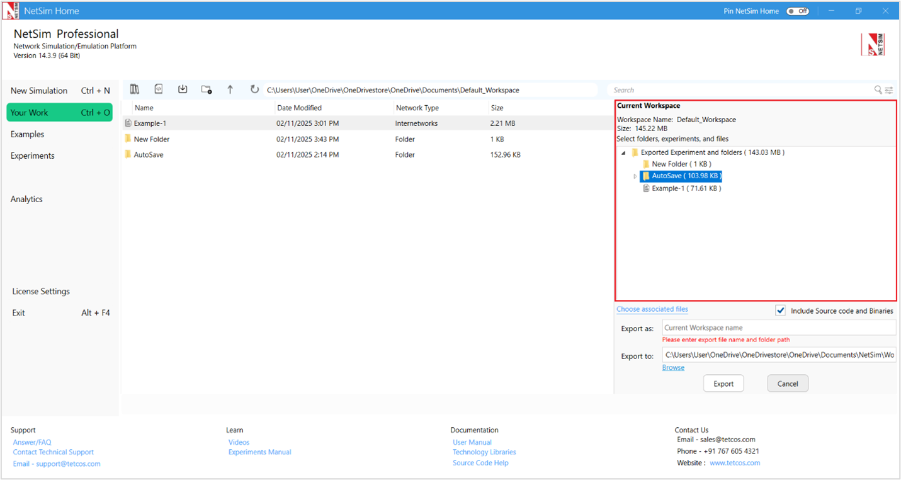Uncheck Include Source code and Binaries
The image size is (901, 480).
pos(781,311)
